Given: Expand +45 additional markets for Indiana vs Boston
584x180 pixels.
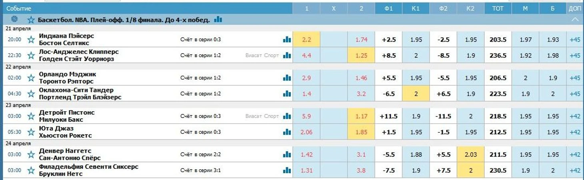Looking at the screenshot, I should point(575,40).
